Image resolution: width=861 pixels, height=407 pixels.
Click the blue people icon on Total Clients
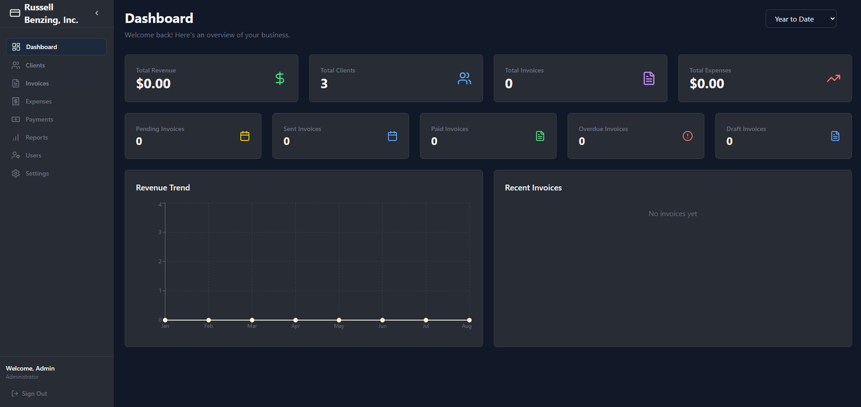(464, 79)
